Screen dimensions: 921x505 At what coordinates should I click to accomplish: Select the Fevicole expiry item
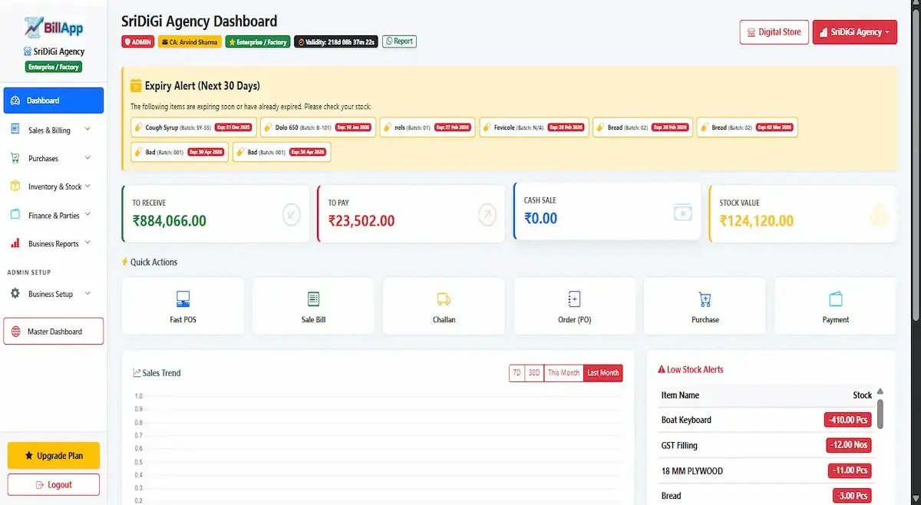534,127
